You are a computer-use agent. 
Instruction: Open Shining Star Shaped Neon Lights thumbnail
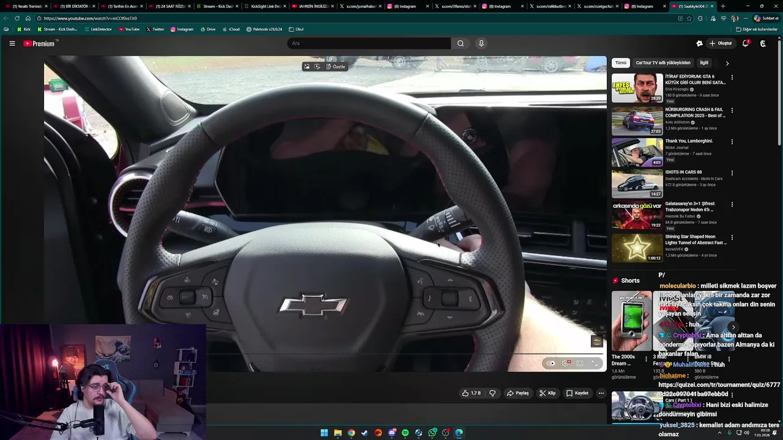[637, 248]
